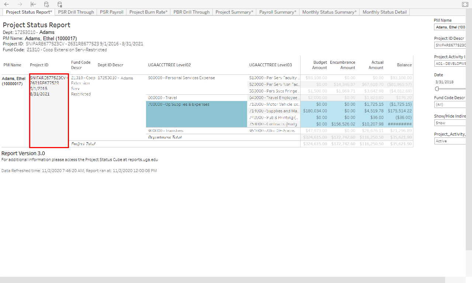The image size is (472, 283).
Task: Click the $67,618.70 actual amount cell
Action: point(372,85)
